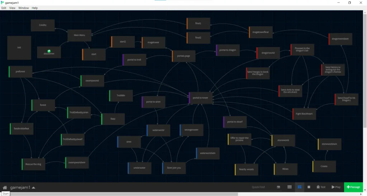Click the horizontal scrollbar right arrow
Screen dimensions: 367x196
click(x=361, y=194)
